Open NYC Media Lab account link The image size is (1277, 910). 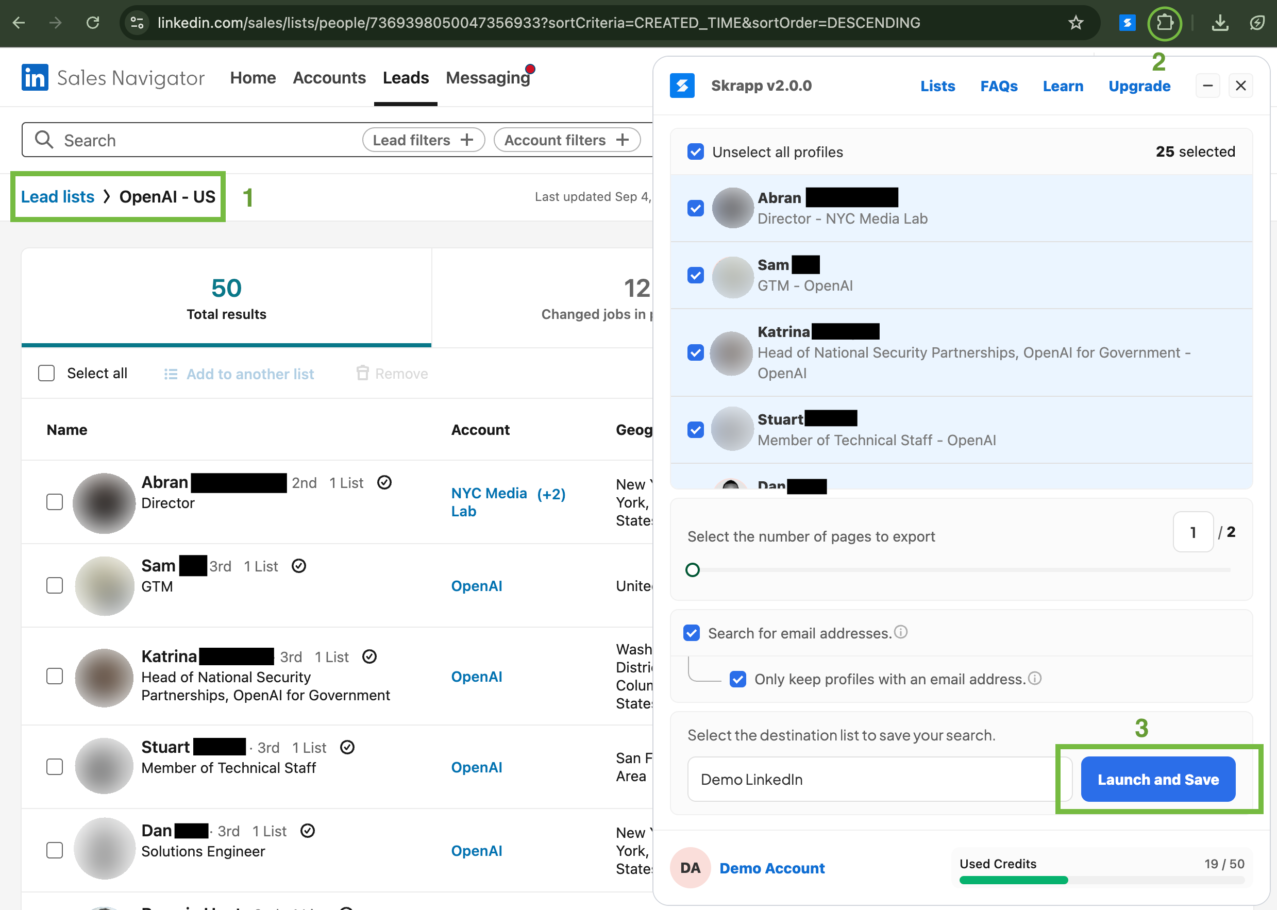pos(489,502)
